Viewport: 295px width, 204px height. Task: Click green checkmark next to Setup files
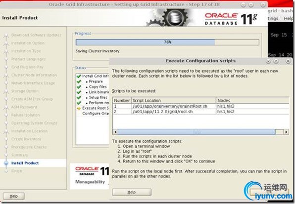[79, 97]
